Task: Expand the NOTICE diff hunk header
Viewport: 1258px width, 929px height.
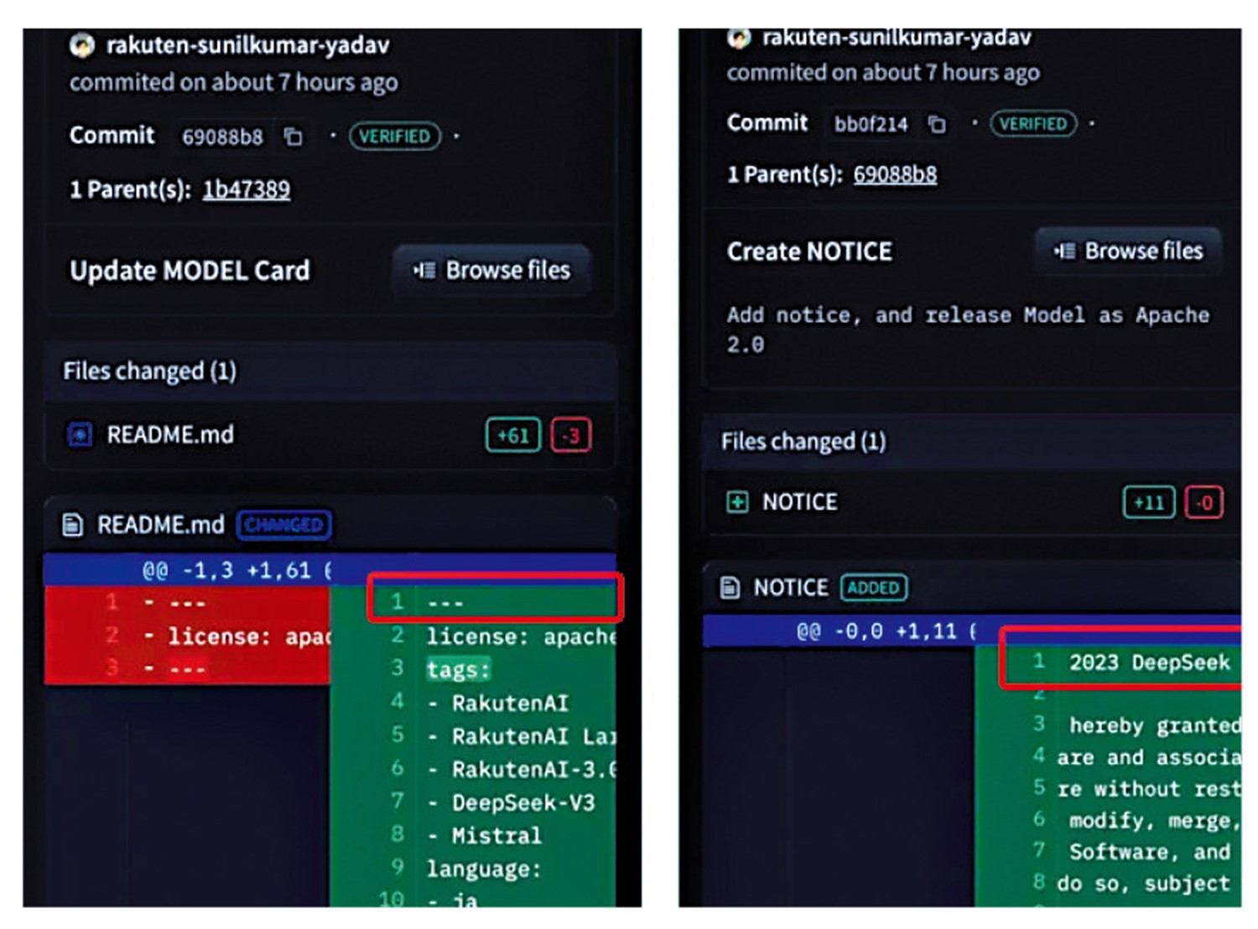Action: click(x=886, y=631)
